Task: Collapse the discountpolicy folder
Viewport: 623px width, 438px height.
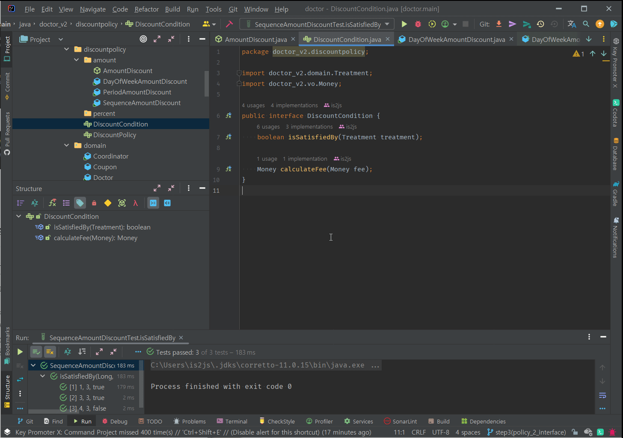Action: click(x=67, y=50)
